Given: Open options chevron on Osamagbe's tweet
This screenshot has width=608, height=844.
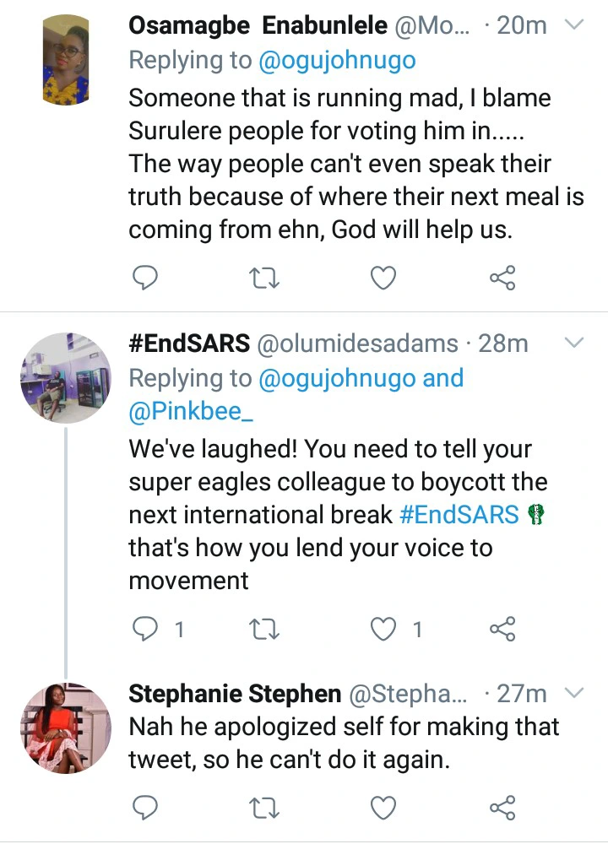Looking at the screenshot, I should tap(573, 26).
